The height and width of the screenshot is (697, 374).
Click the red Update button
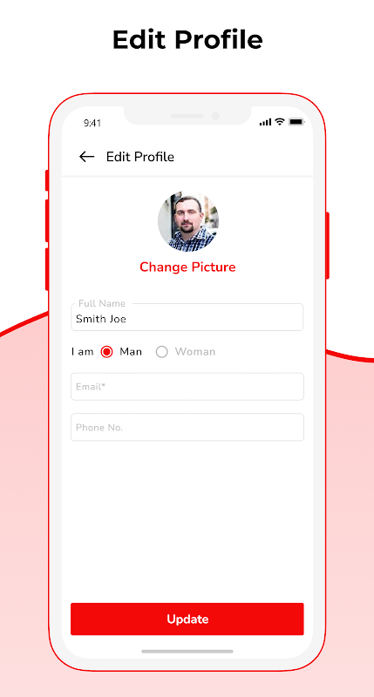click(x=187, y=619)
